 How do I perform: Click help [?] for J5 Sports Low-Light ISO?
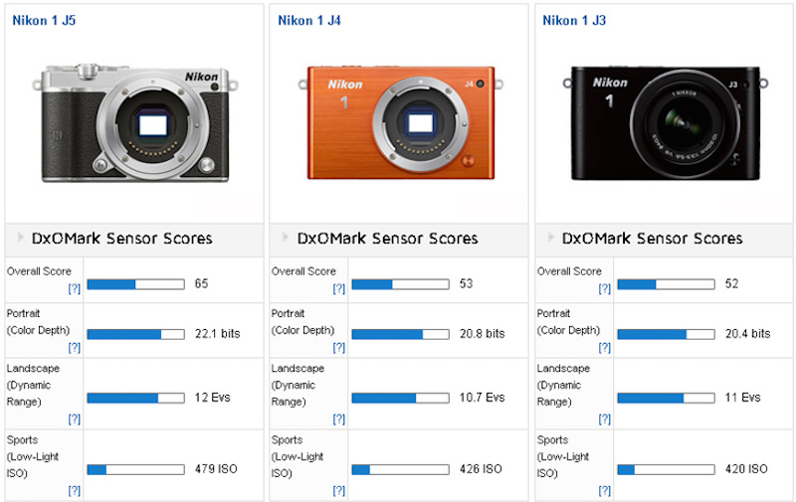74,490
